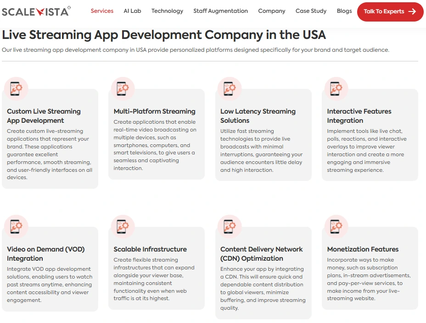Click the Interactive Features Integration title

[x=359, y=116]
